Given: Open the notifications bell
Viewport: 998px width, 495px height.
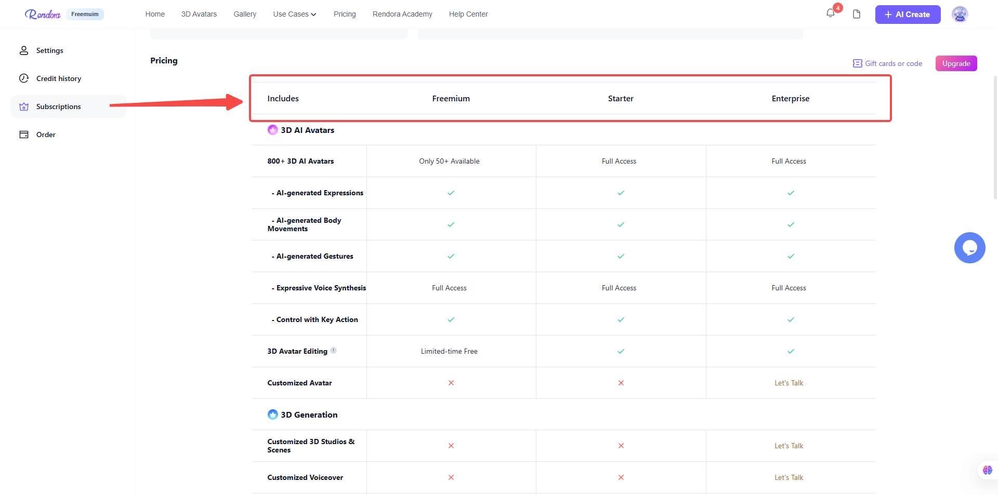Looking at the screenshot, I should pos(830,14).
